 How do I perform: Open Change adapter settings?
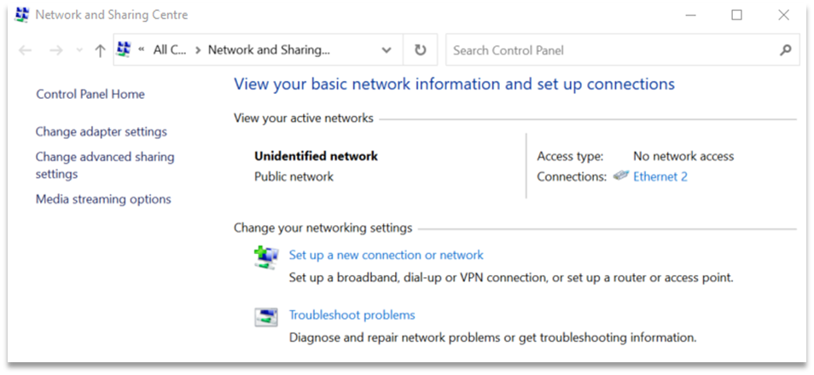point(102,132)
